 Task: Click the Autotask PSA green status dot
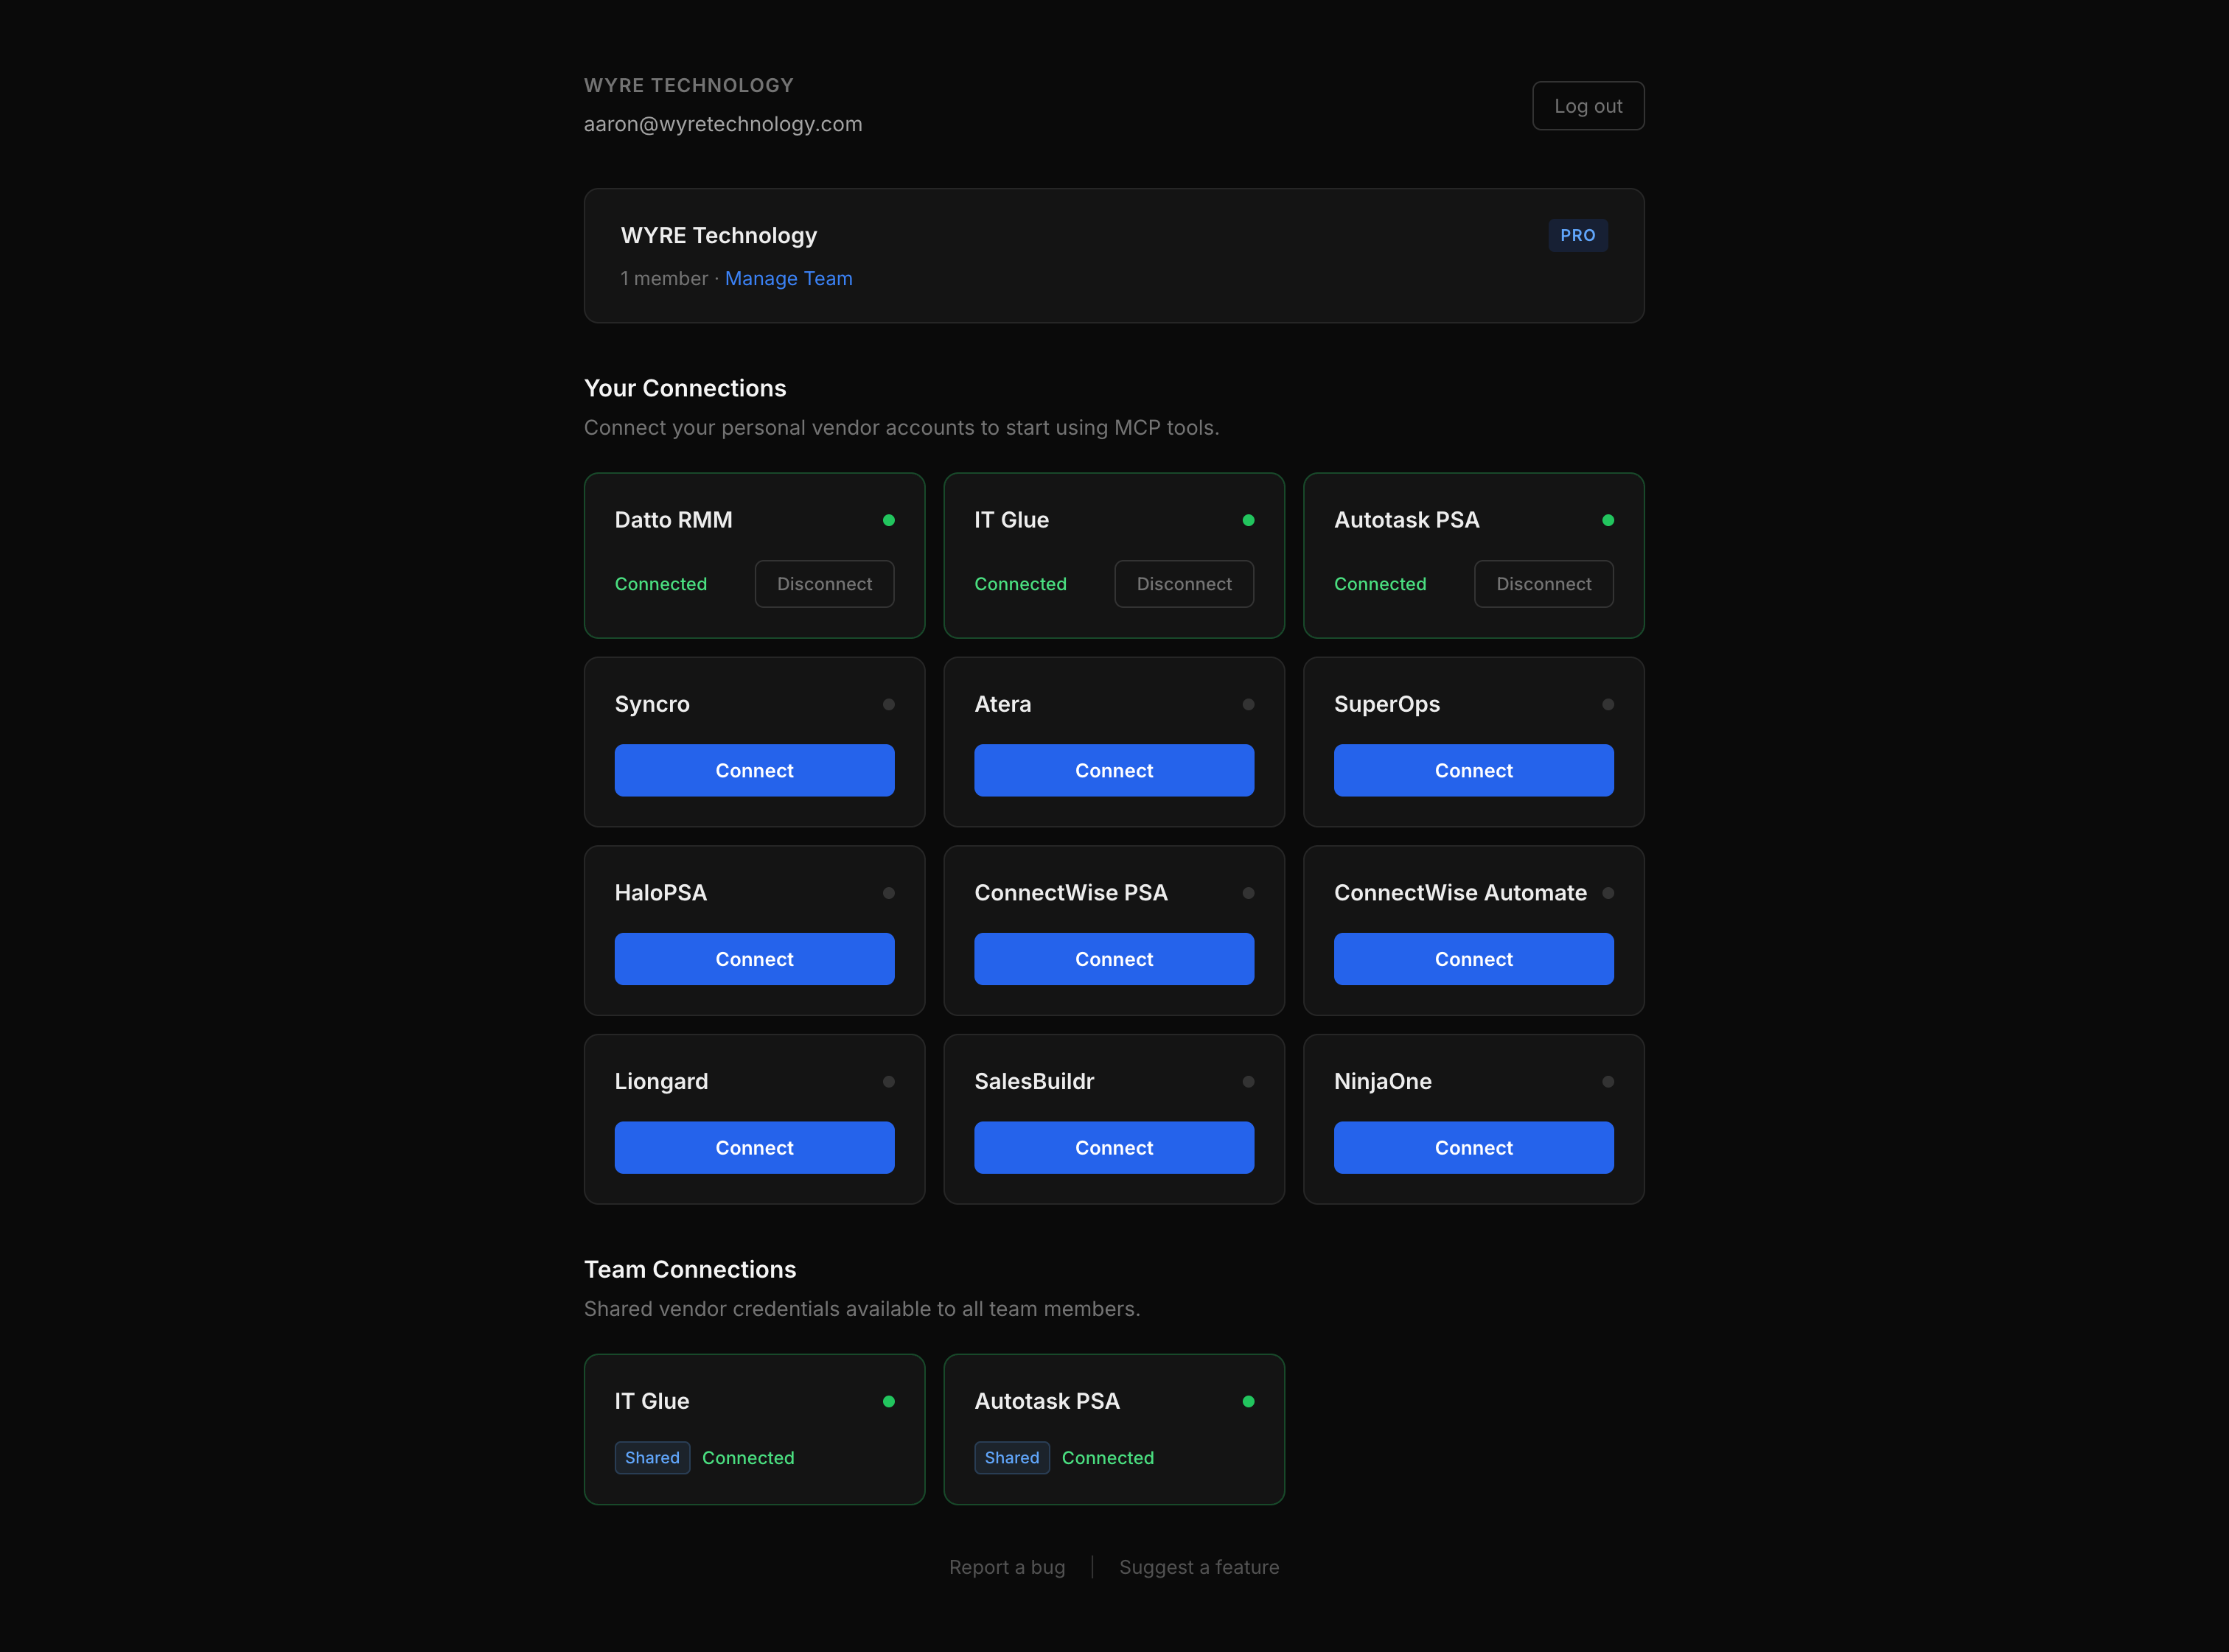1608,520
